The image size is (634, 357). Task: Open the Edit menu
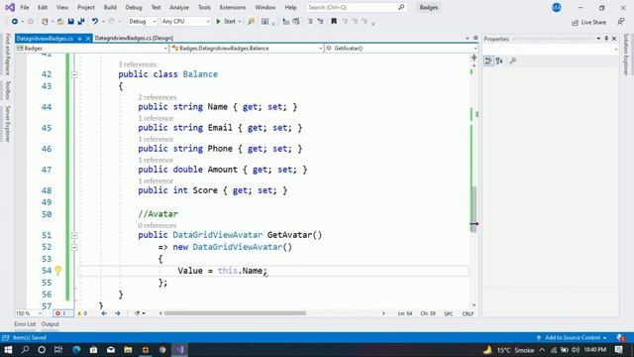tap(43, 7)
